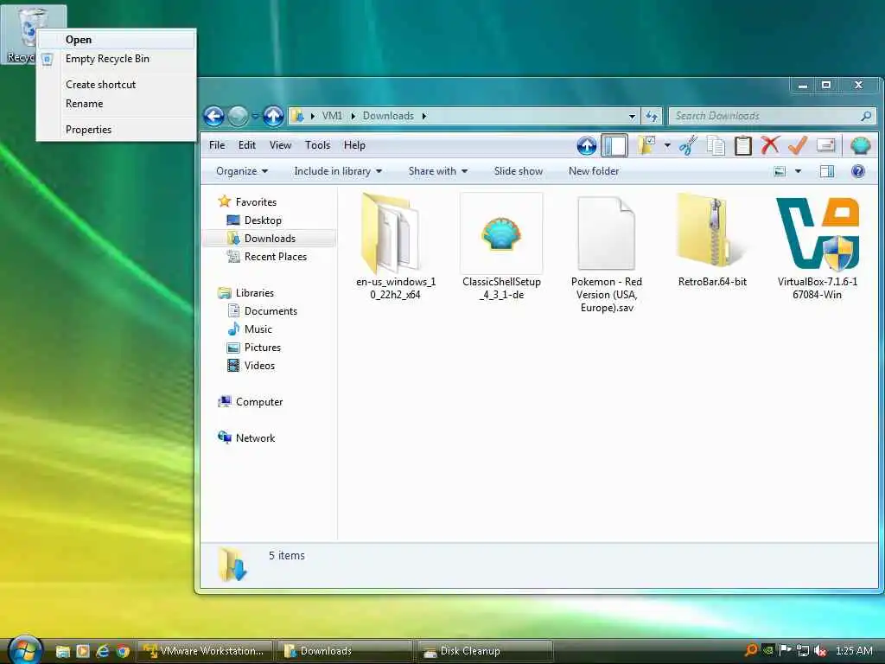This screenshot has width=885, height=664.
Task: Choose Empty Recycle Bin from context menu
Action: point(117,59)
